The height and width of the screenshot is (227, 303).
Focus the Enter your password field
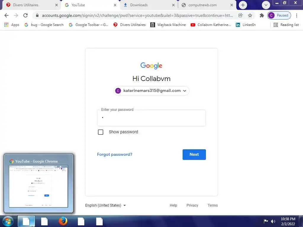pyautogui.click(x=151, y=118)
